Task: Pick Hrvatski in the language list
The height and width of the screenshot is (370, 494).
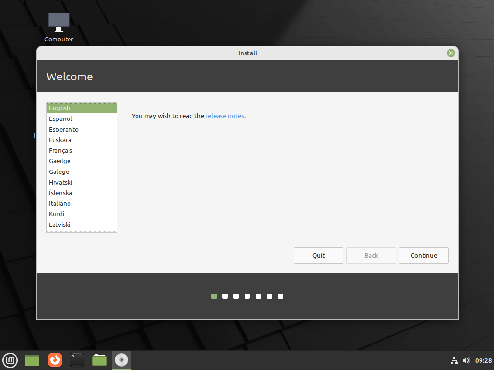Action: [60, 183]
